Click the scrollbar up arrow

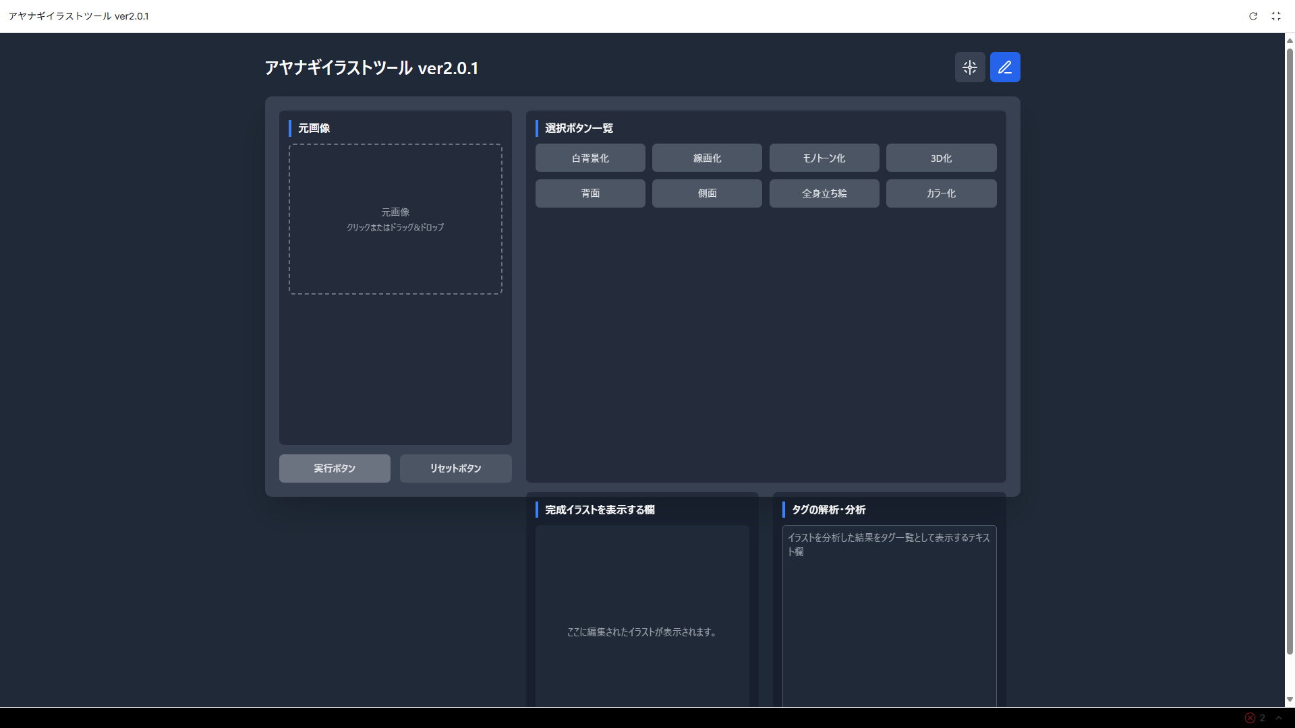pyautogui.click(x=1290, y=40)
